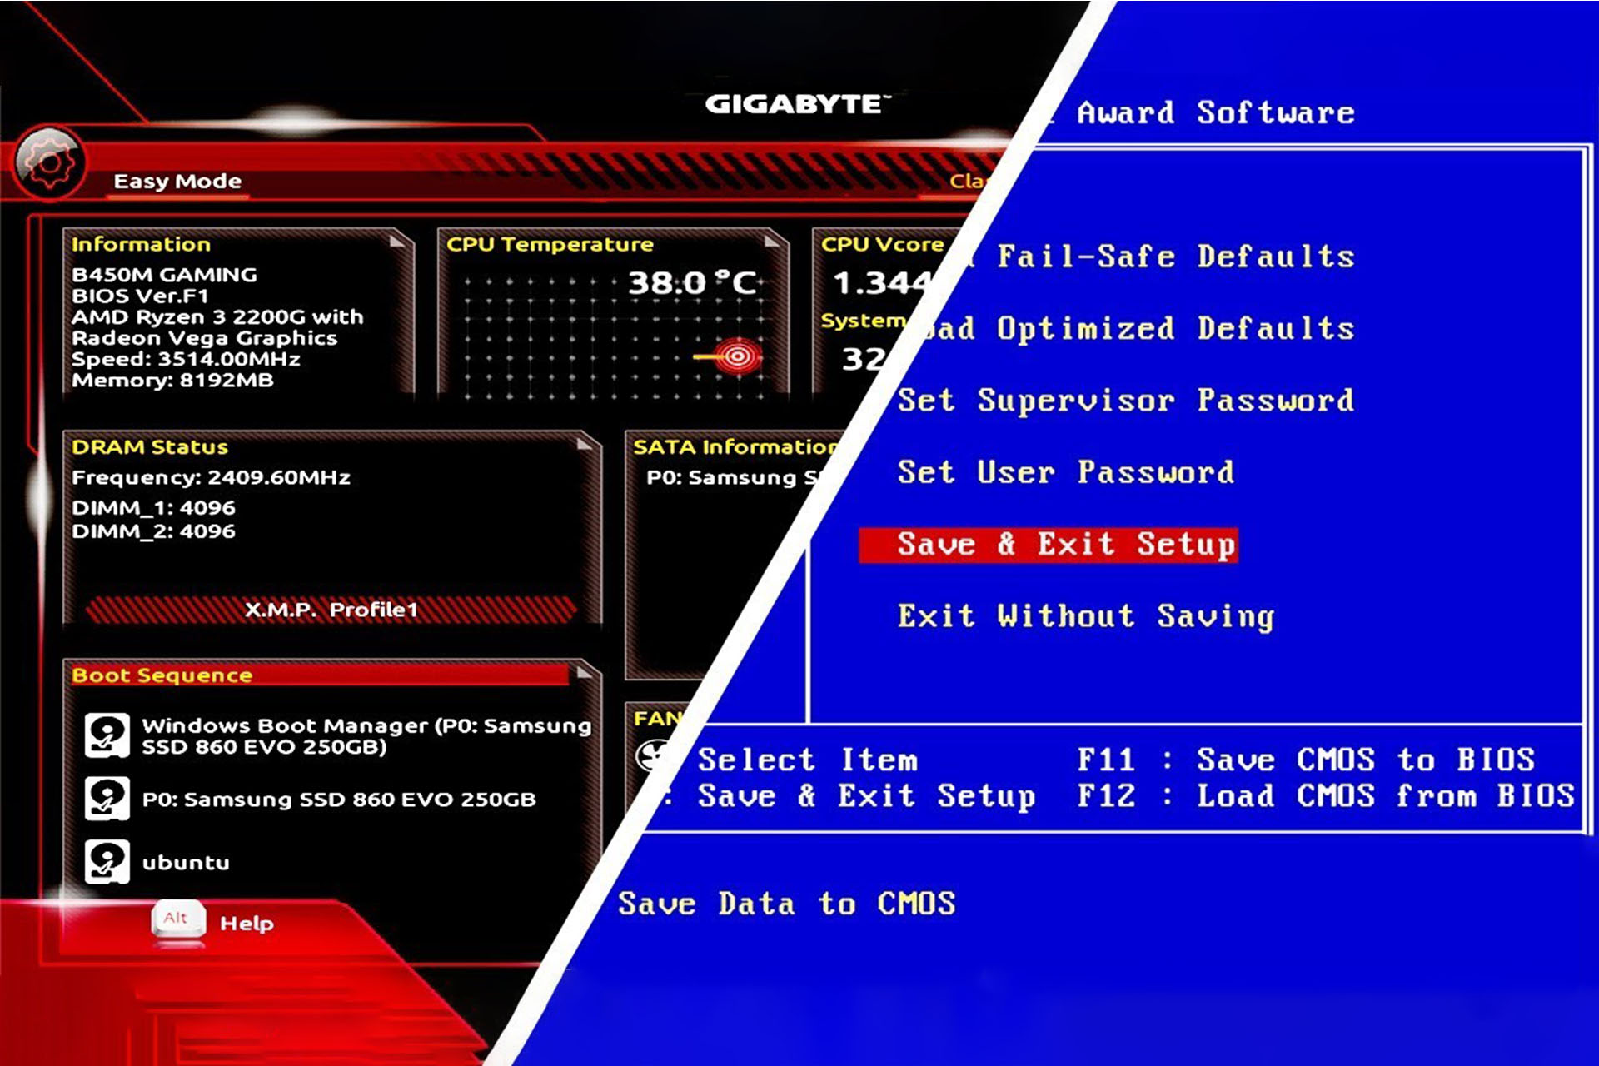Screen dimensions: 1599x1066
Task: Click the gear icon beside Easy Mode
Action: 48,163
